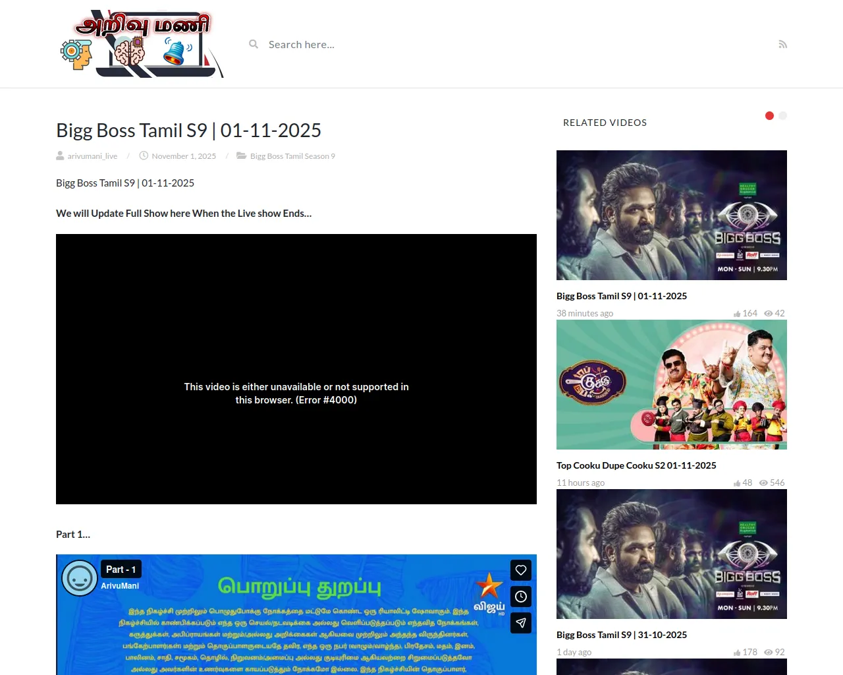Click the '11 hours ago' timestamp

580,483
